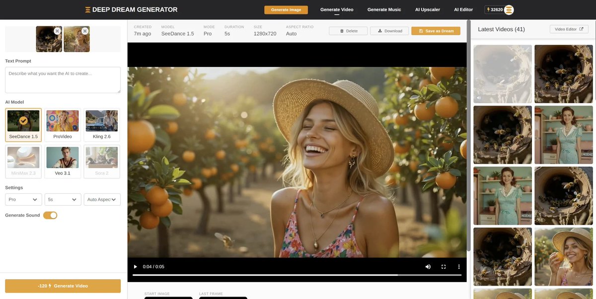
Task: Remove the woman last frame image
Action: [85, 31]
